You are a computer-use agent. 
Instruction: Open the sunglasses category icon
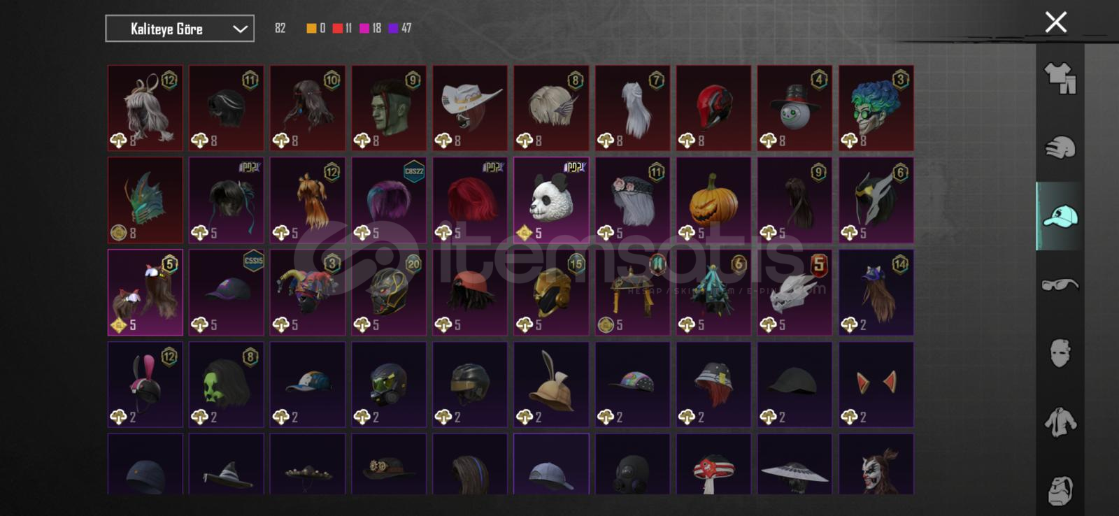(1060, 285)
